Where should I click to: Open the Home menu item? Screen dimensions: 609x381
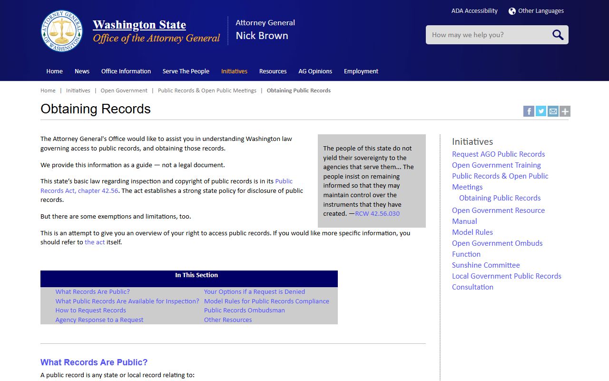54,71
